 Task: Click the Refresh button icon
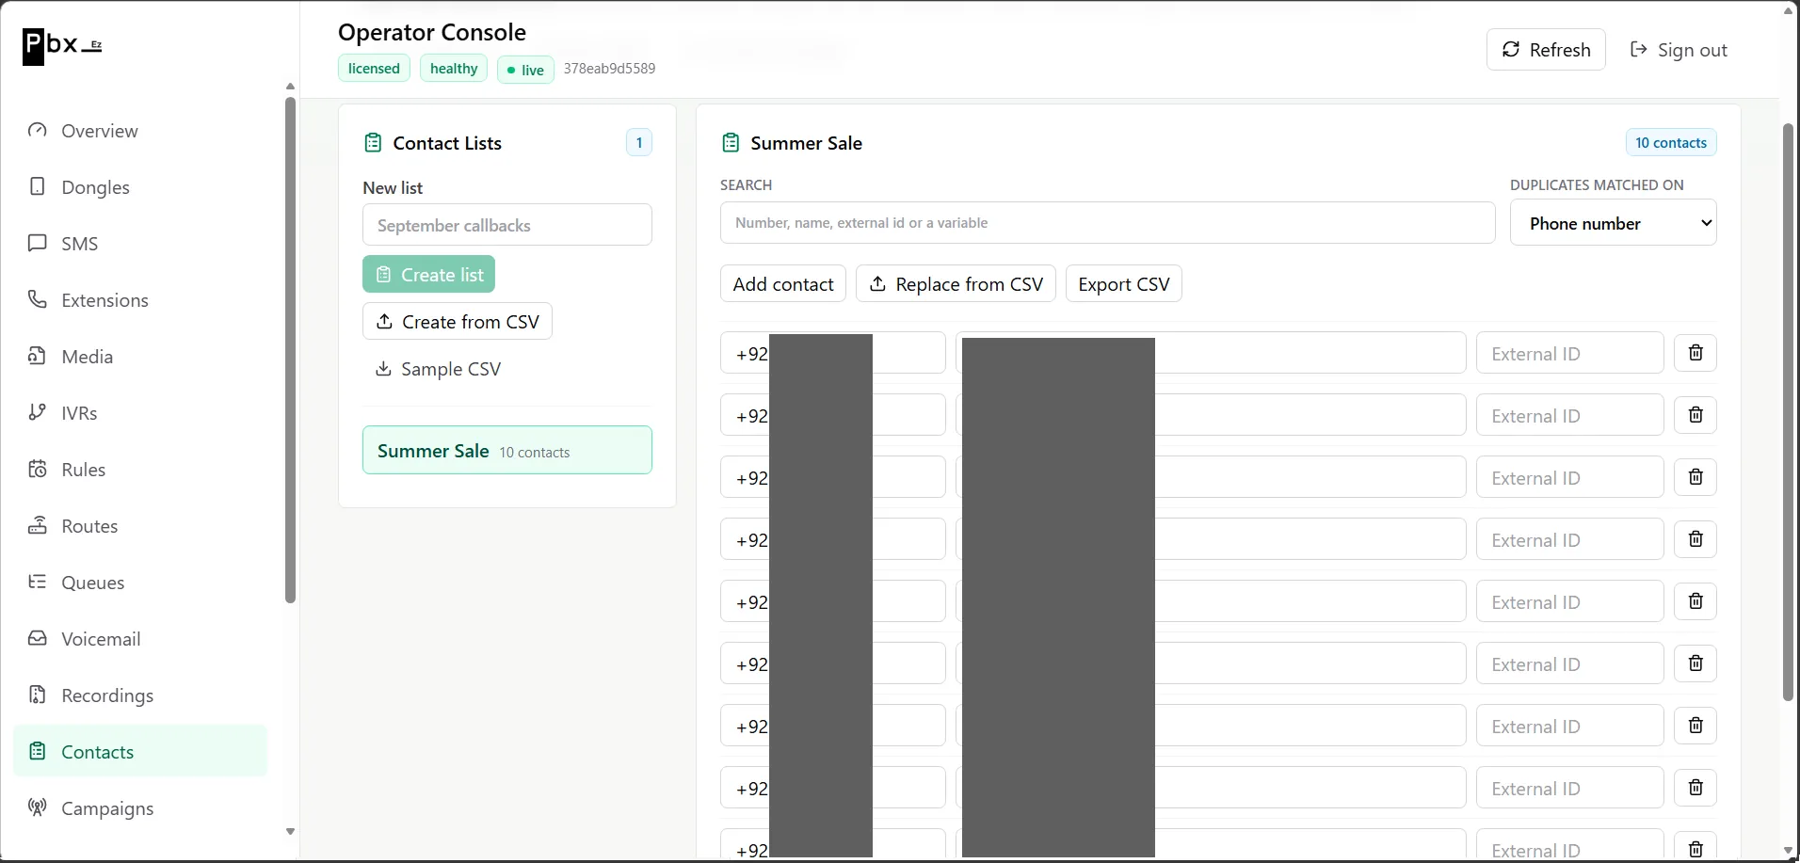1510,50
